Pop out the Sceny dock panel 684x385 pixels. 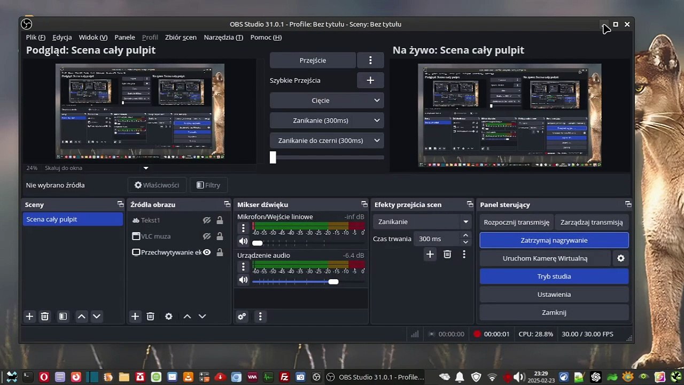point(120,204)
